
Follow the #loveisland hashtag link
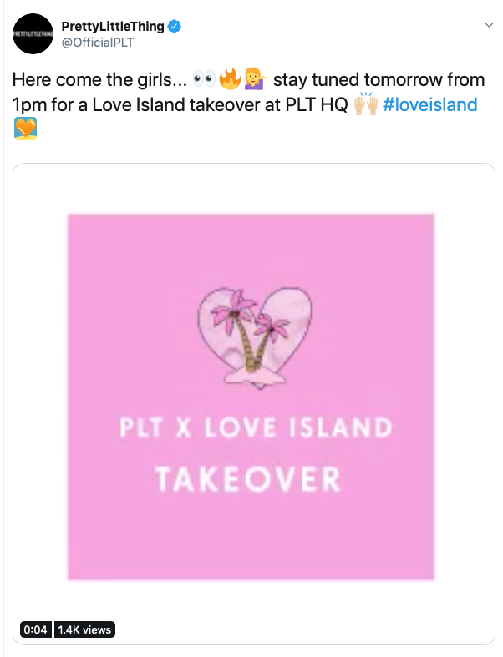(x=430, y=104)
